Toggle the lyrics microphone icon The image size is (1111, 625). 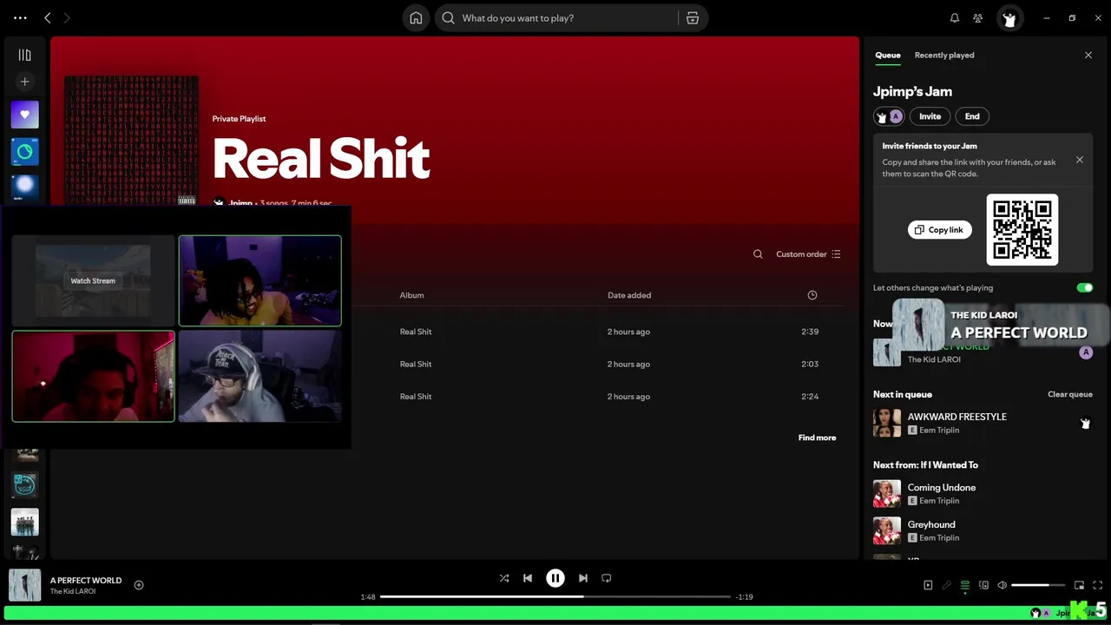(947, 585)
